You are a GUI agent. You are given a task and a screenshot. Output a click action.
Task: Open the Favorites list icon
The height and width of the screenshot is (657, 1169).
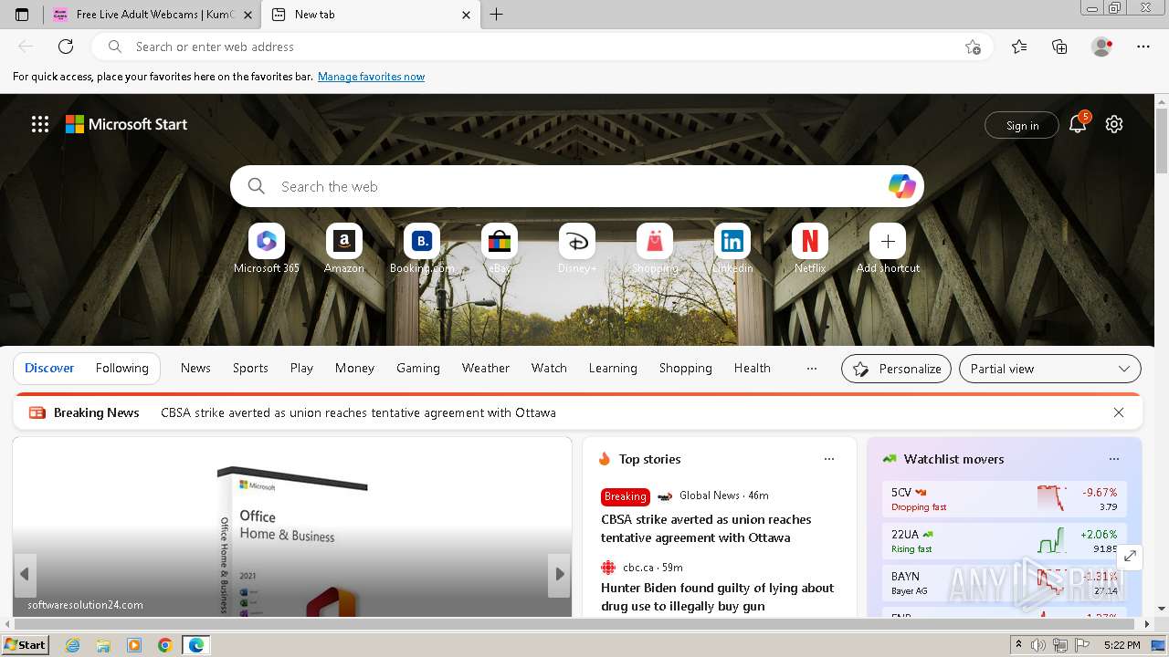pyautogui.click(x=1019, y=47)
